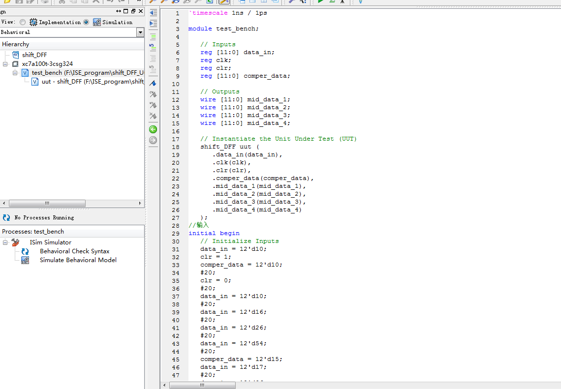Click the Hierarchy panel horizontal scrollbar thumb
This screenshot has width=561, height=389.
pos(47,203)
